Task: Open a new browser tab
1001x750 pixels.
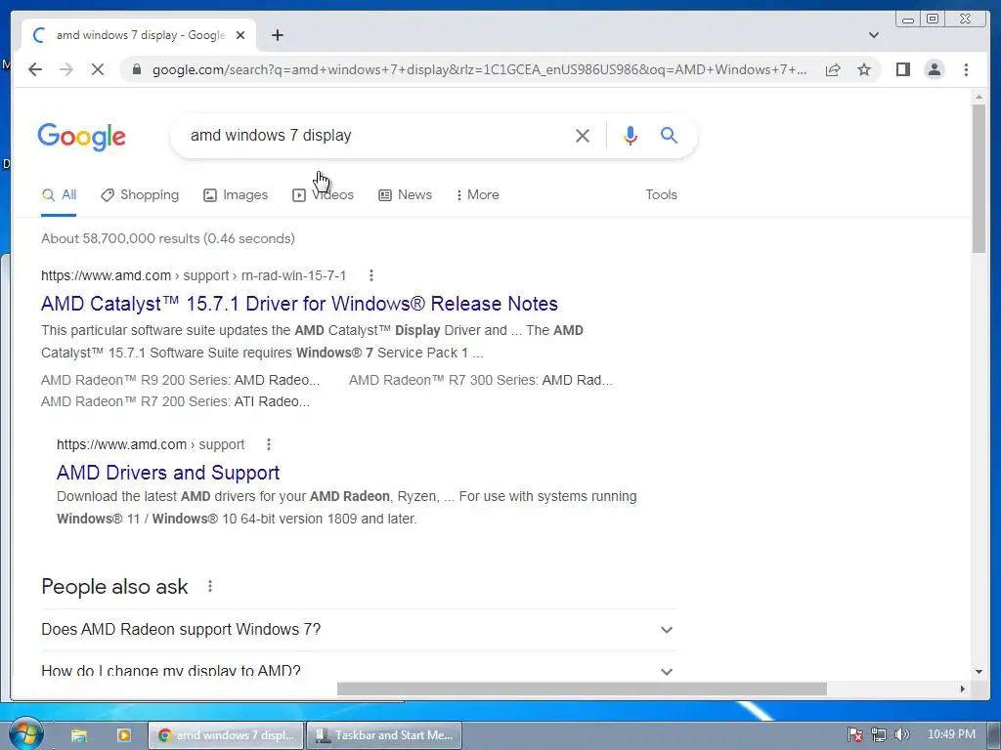Action: pyautogui.click(x=277, y=35)
